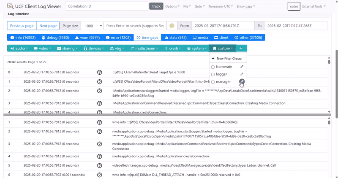Click the log search input field
Screen dimensions: 338x178
pyautogui.click(x=135, y=26)
